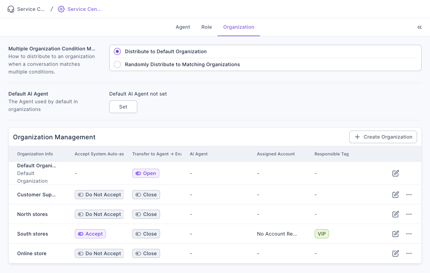Screen dimensions: 430x273
Task: Open more options for Customer Support row
Action: click(x=409, y=195)
